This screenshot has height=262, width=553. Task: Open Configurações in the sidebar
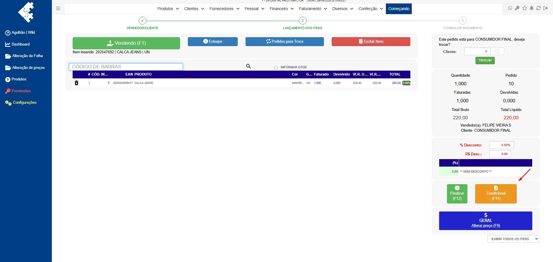[21, 103]
